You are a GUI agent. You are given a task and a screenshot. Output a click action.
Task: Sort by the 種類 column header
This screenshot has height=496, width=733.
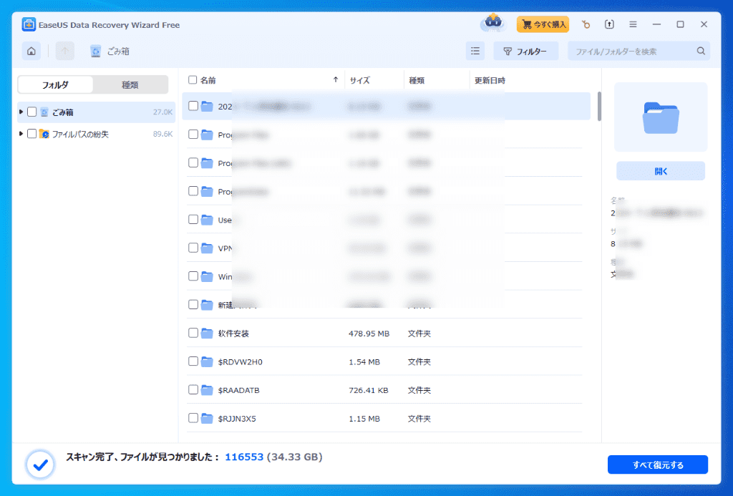[417, 80]
